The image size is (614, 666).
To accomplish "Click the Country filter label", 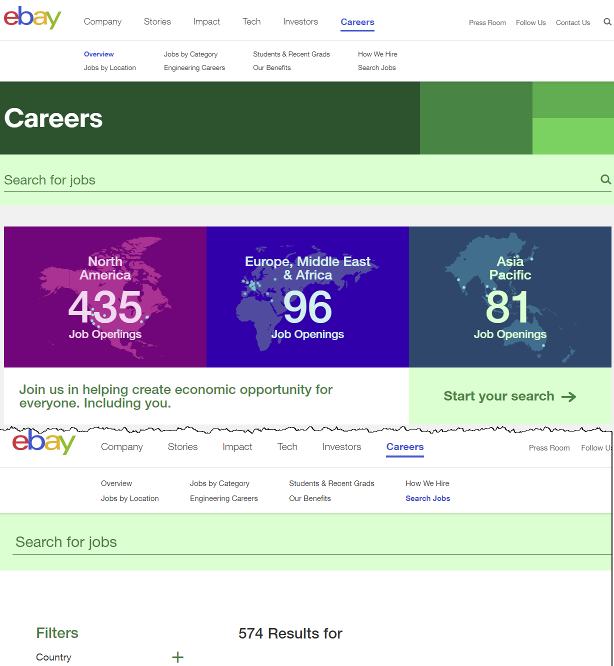I will click(x=53, y=657).
